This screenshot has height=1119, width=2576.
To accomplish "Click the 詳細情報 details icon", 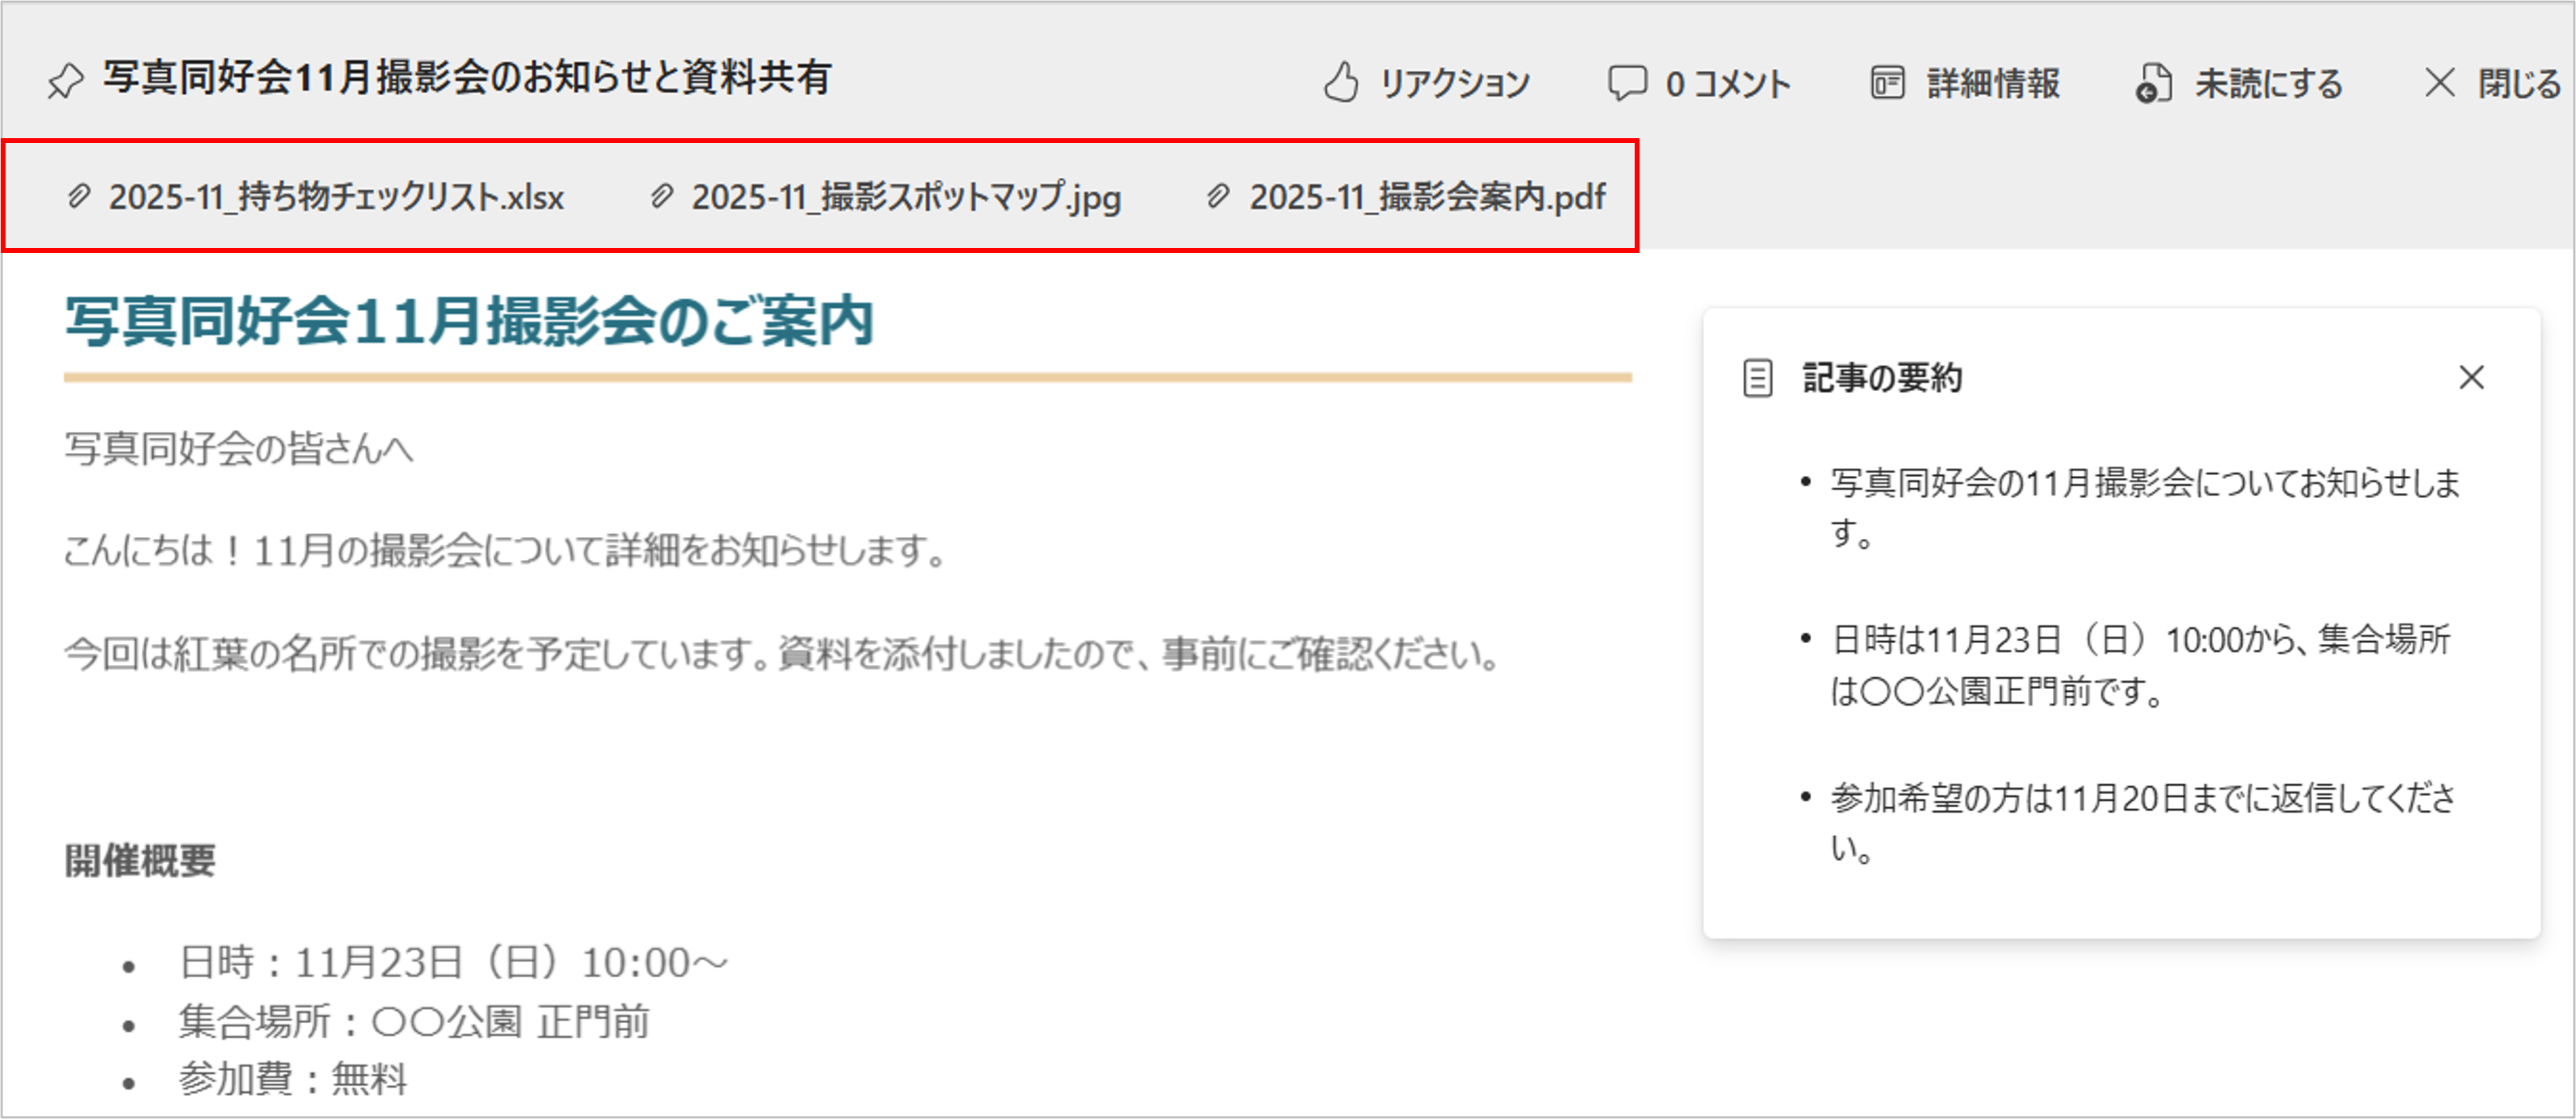I will click(1887, 83).
